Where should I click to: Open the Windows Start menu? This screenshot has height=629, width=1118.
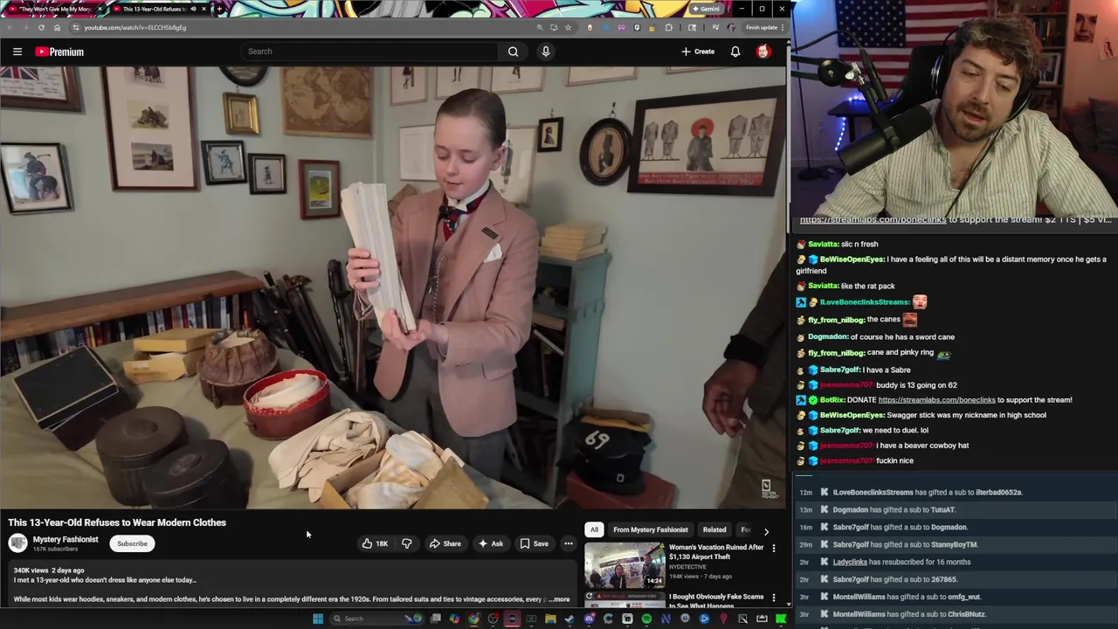point(318,619)
